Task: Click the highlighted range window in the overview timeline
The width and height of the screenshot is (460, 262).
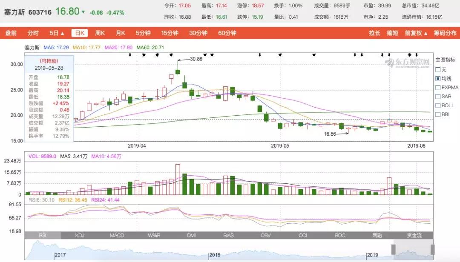Action: tap(413, 249)
